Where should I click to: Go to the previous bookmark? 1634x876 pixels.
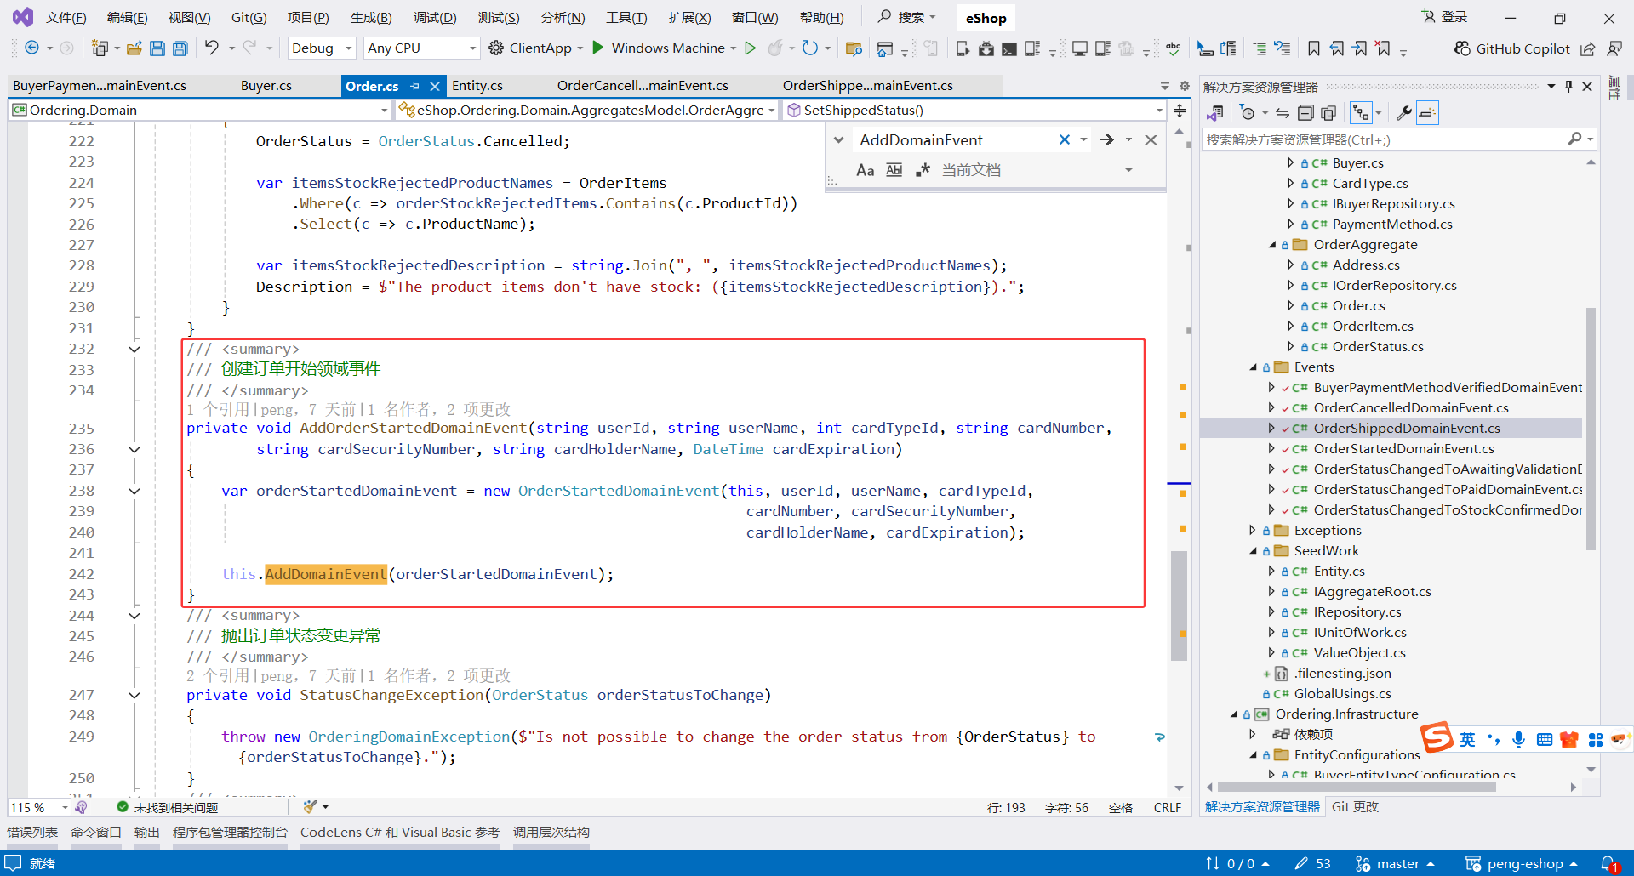[x=1337, y=48]
